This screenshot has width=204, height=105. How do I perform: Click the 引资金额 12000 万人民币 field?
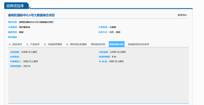click(112, 52)
